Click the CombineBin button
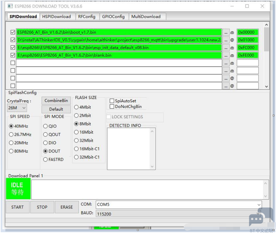The width and height of the screenshot is (276, 236). tap(56, 101)
